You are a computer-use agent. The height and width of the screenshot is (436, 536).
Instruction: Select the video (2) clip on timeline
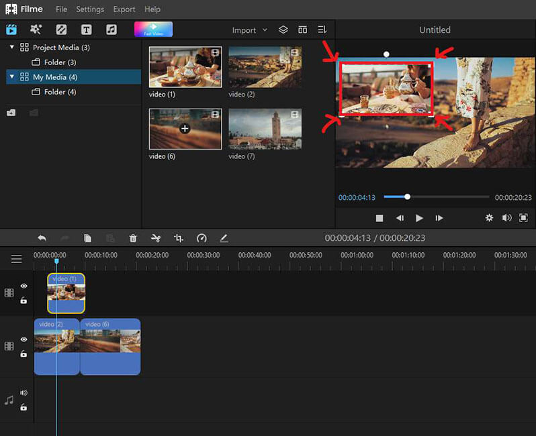56,347
